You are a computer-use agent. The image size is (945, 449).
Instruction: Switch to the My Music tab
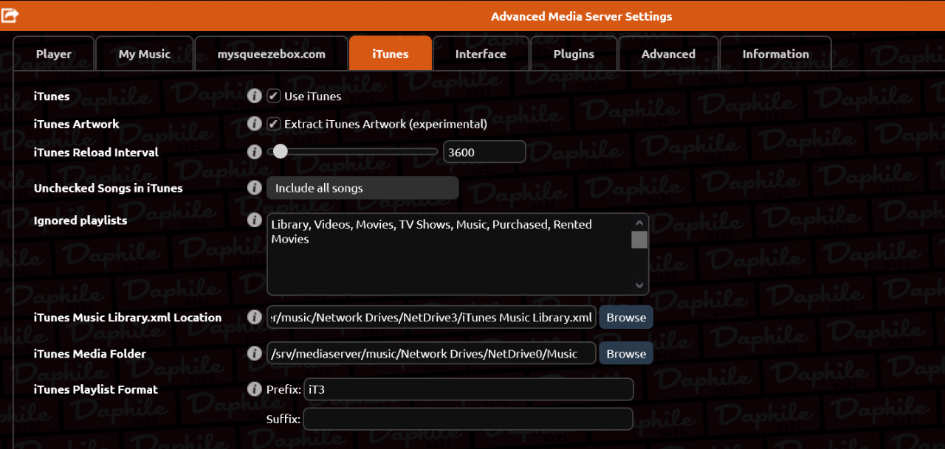[x=145, y=54]
